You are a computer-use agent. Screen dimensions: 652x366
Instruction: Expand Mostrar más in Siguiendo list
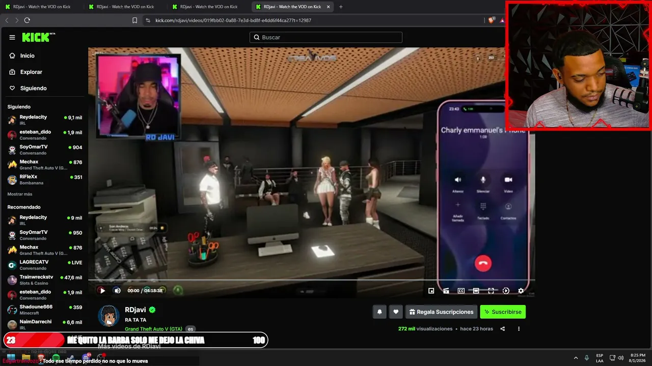(20, 194)
